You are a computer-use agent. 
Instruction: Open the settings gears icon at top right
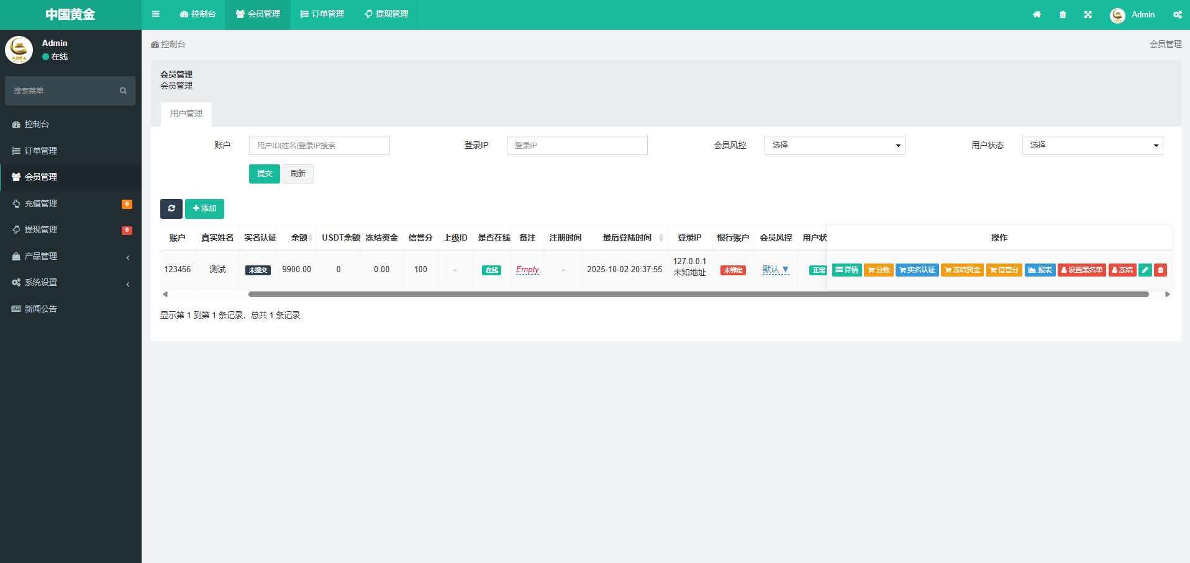pyautogui.click(x=1177, y=14)
